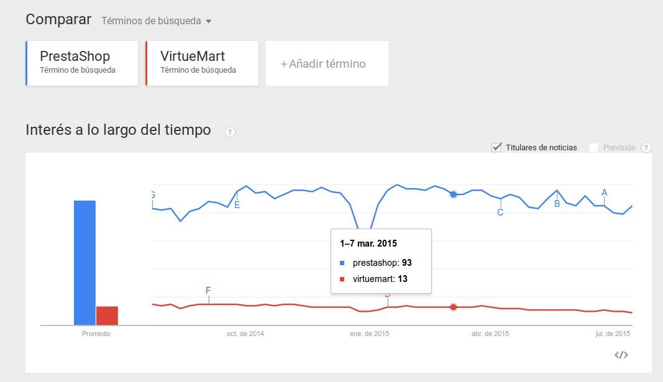This screenshot has width=663, height=382.
Task: Select news headline marker E
Action: 237,205
